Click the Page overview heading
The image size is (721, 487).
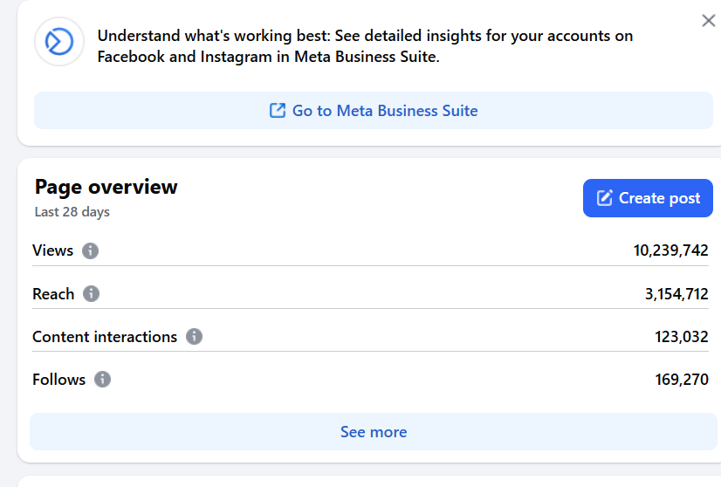pyautogui.click(x=106, y=187)
